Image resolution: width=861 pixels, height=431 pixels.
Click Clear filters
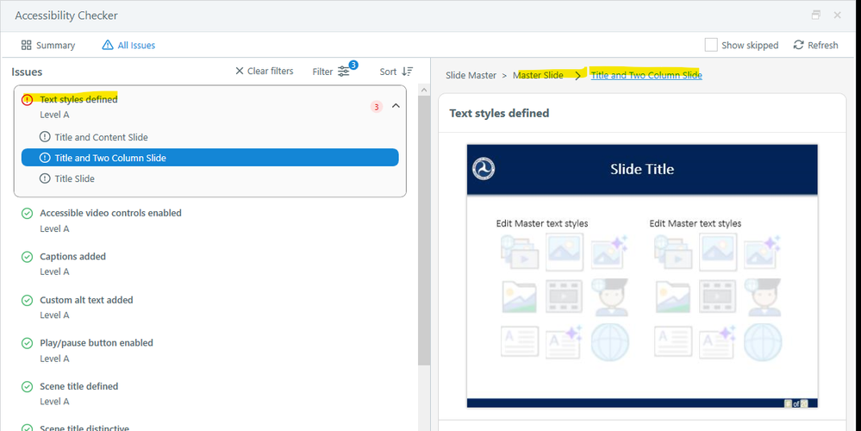[x=264, y=71]
